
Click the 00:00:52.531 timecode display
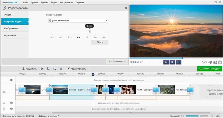pos(137,62)
